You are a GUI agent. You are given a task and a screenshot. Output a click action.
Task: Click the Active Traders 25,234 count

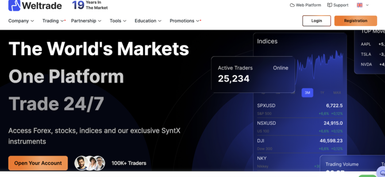pyautogui.click(x=234, y=79)
